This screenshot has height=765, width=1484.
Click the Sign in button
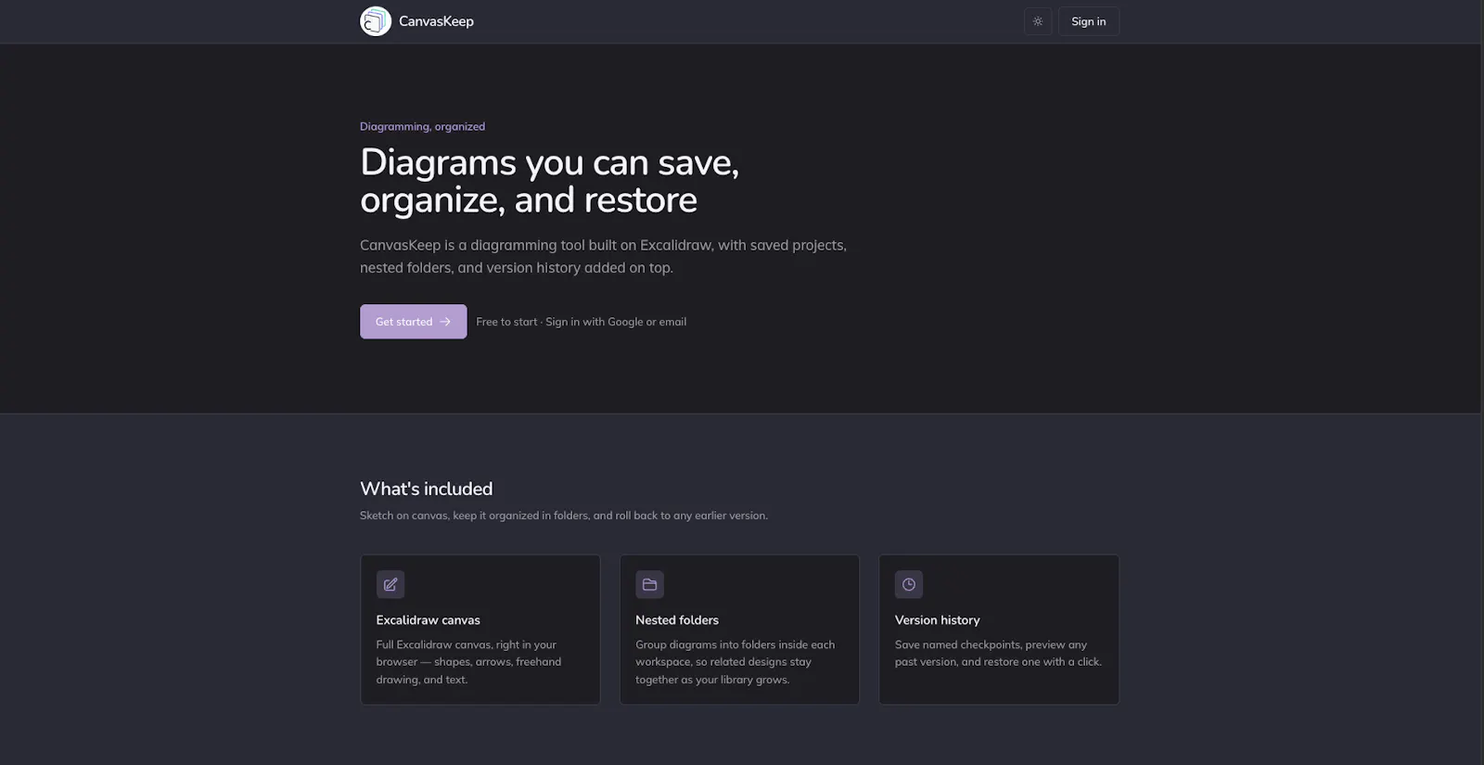(x=1089, y=21)
